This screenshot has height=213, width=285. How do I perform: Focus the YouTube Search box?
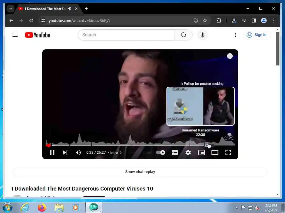(x=126, y=35)
